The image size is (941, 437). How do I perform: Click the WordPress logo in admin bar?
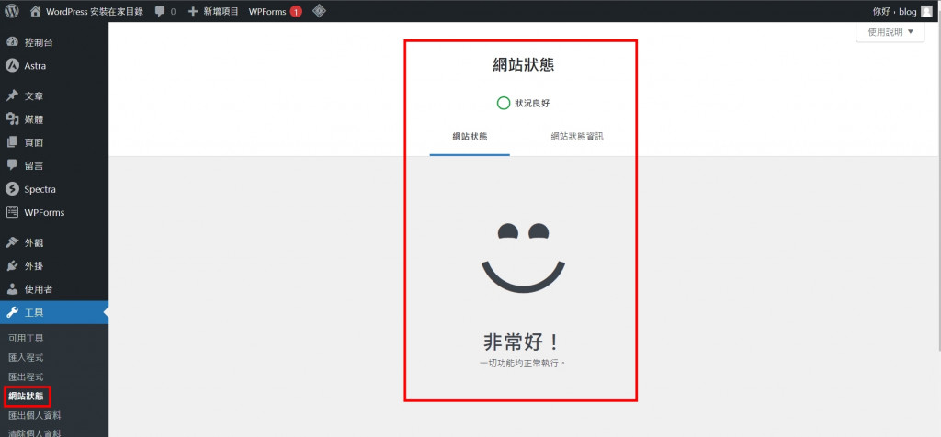point(12,11)
